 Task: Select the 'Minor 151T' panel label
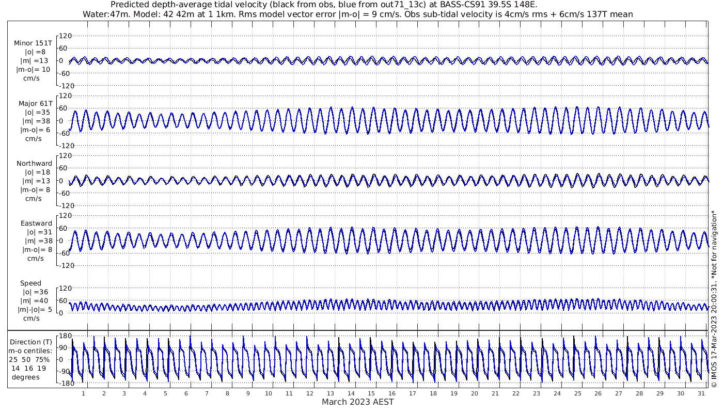(x=33, y=43)
